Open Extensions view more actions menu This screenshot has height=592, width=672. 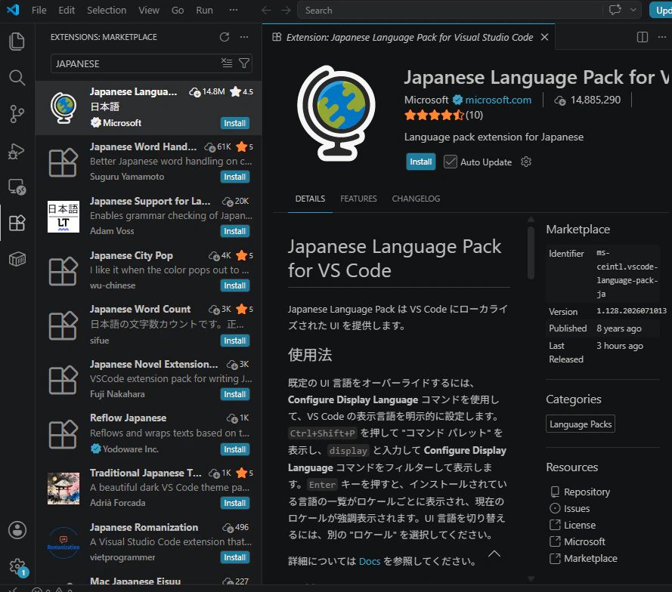pyautogui.click(x=244, y=37)
